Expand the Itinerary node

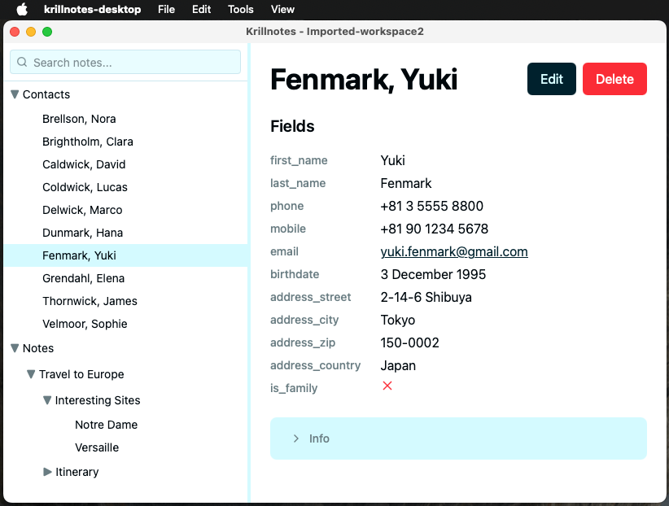(x=48, y=472)
